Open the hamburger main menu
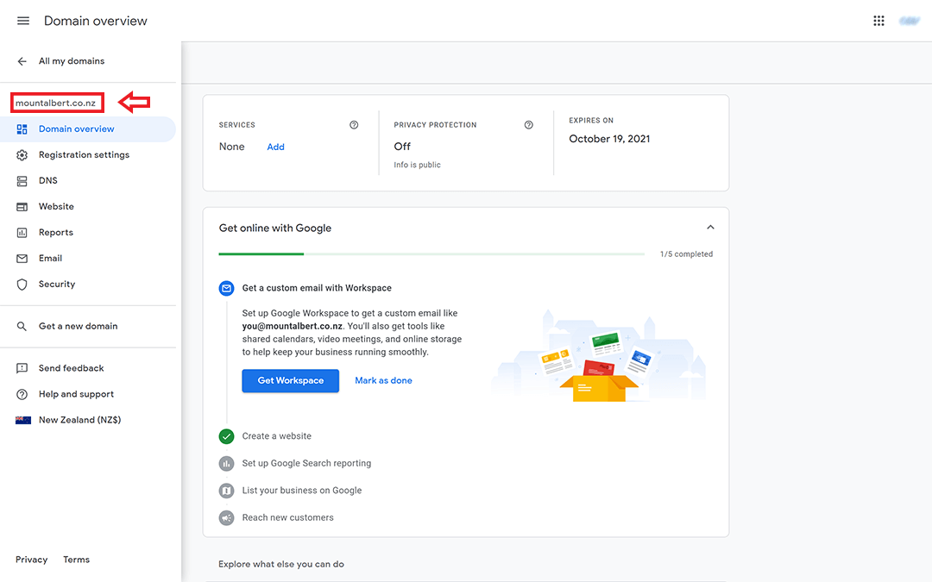The image size is (932, 582). [x=23, y=21]
